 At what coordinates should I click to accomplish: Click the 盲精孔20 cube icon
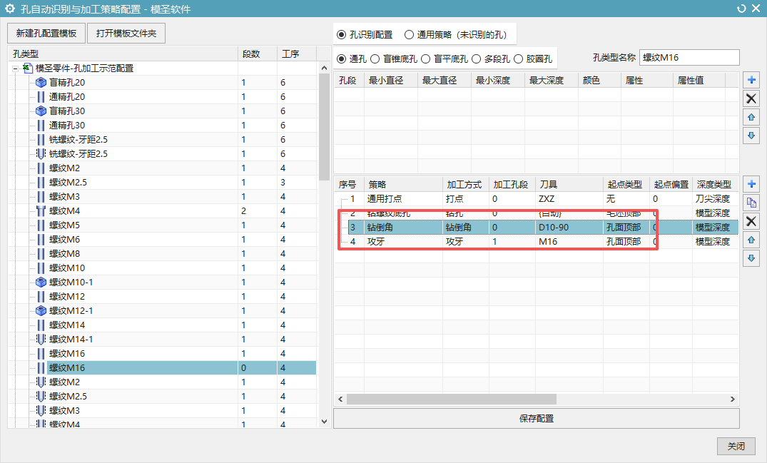pyautogui.click(x=41, y=83)
